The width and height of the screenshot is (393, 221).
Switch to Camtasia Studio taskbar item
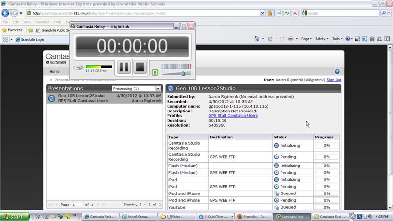(331, 217)
